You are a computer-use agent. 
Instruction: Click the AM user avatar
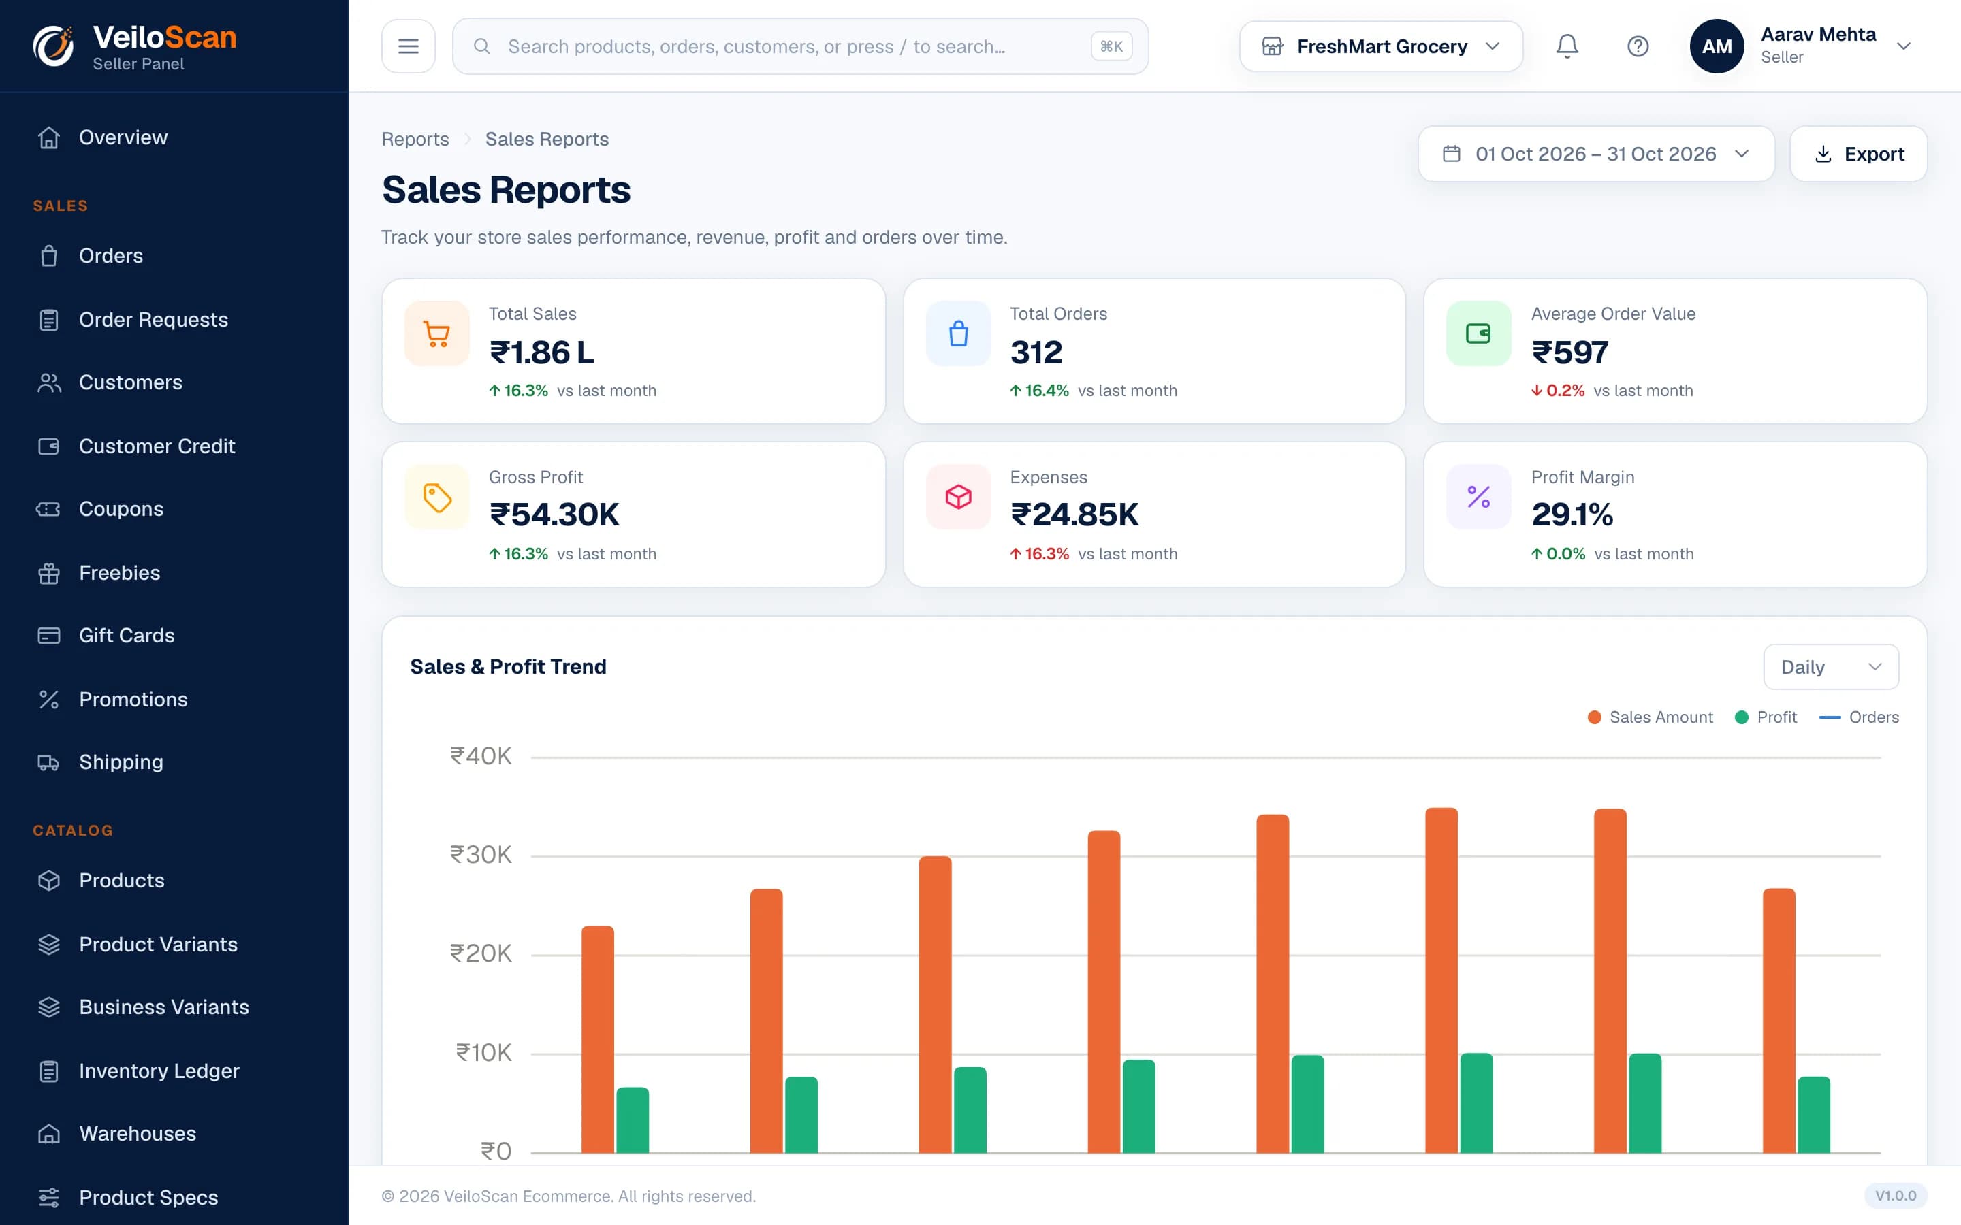pos(1717,46)
